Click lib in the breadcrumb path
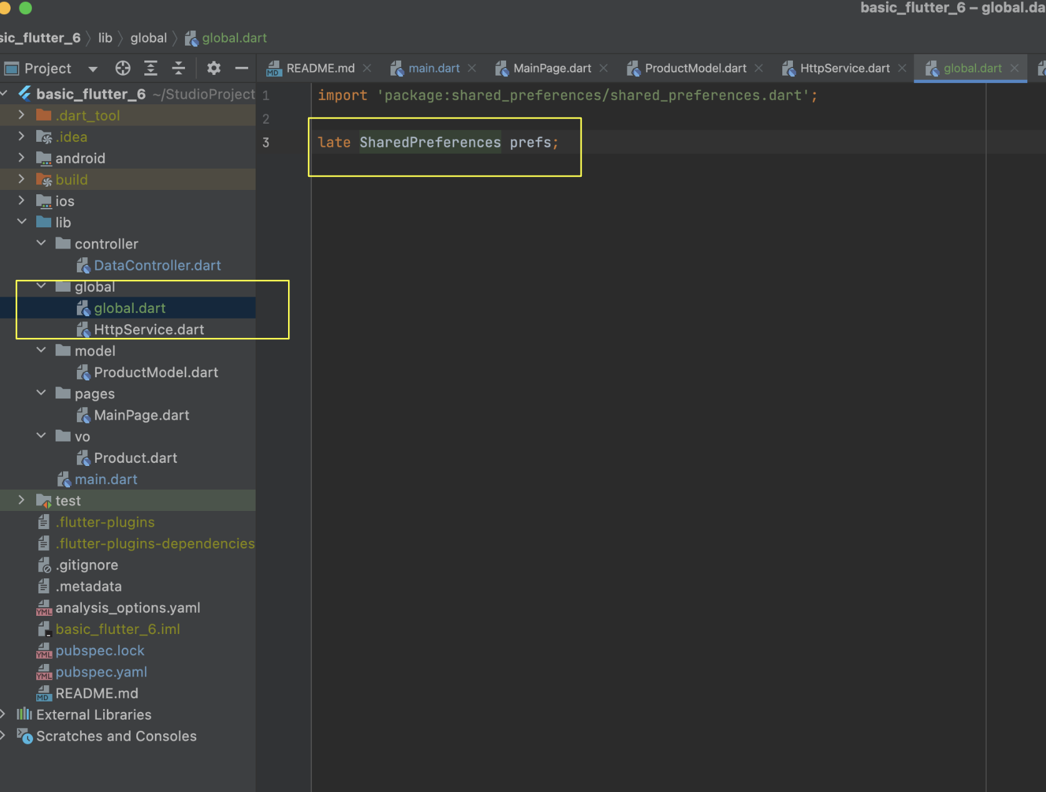The width and height of the screenshot is (1046, 792). (105, 38)
